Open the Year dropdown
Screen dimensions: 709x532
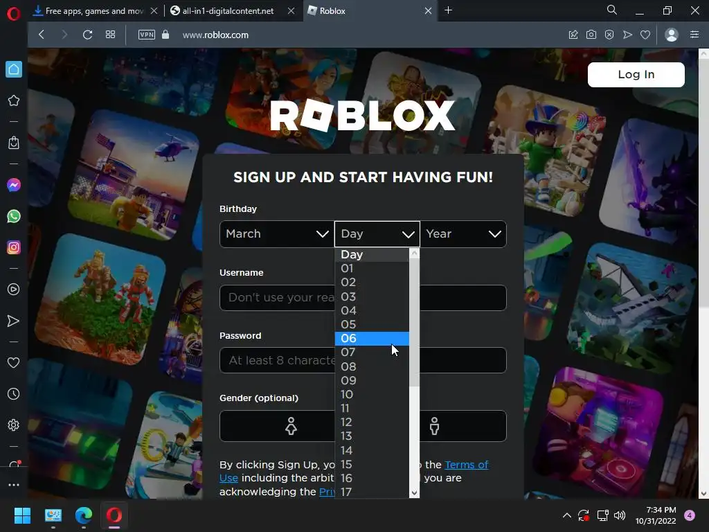click(x=463, y=234)
